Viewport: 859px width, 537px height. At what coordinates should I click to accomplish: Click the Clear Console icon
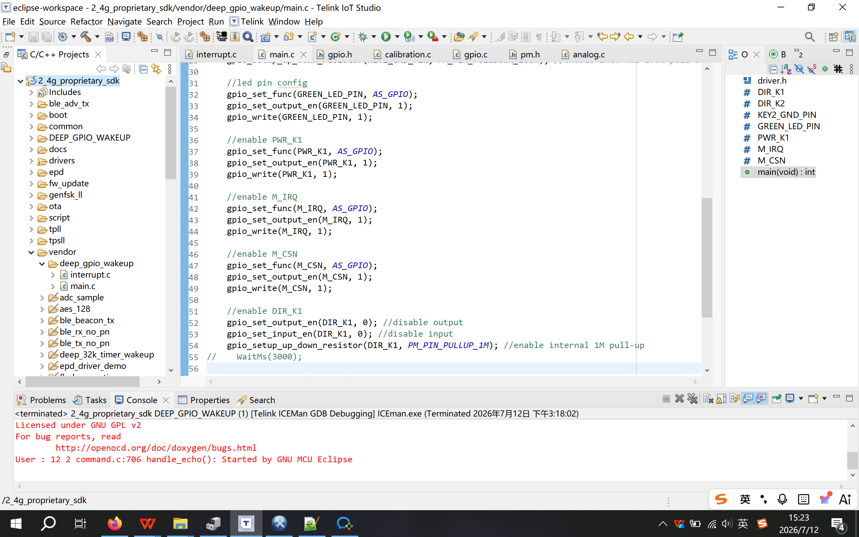click(x=708, y=399)
